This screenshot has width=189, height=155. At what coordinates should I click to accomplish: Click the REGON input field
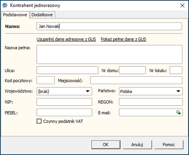[x=151, y=102]
